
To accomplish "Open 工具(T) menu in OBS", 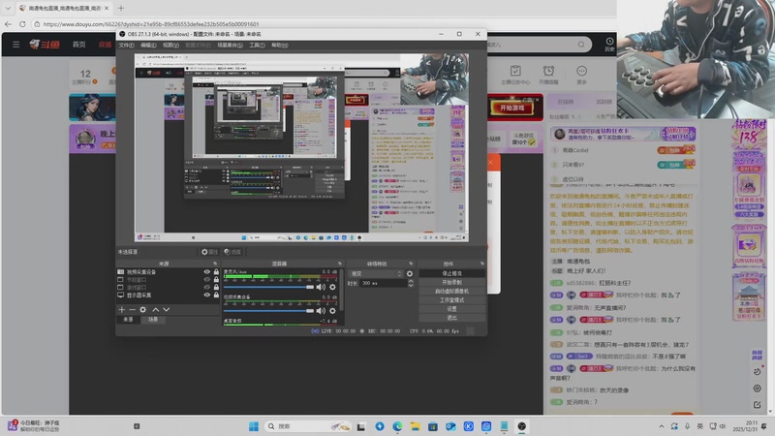I will [257, 45].
